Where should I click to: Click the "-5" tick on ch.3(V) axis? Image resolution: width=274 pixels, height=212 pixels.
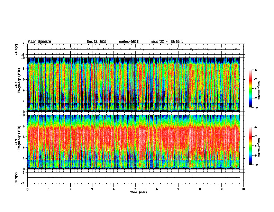(x=23, y=183)
